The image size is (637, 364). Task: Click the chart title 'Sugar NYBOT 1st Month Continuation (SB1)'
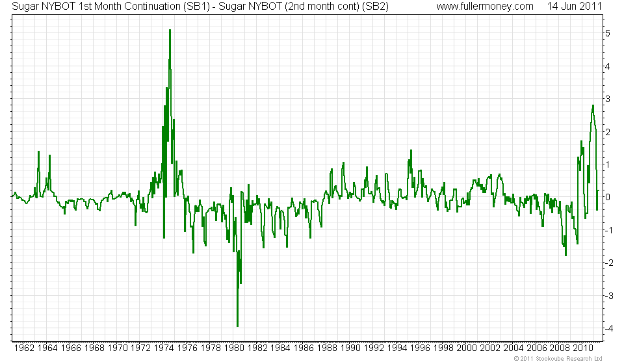110,6
